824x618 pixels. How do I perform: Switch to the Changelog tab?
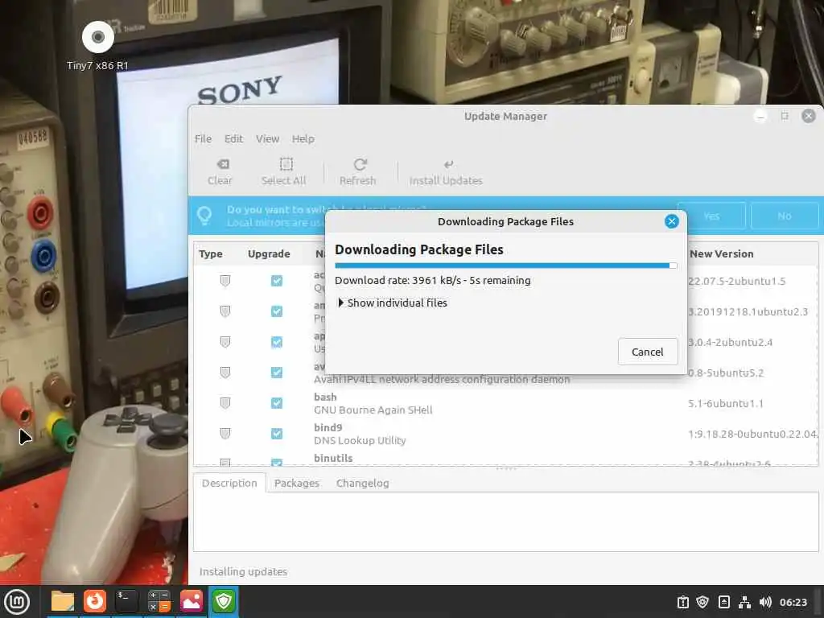(363, 483)
